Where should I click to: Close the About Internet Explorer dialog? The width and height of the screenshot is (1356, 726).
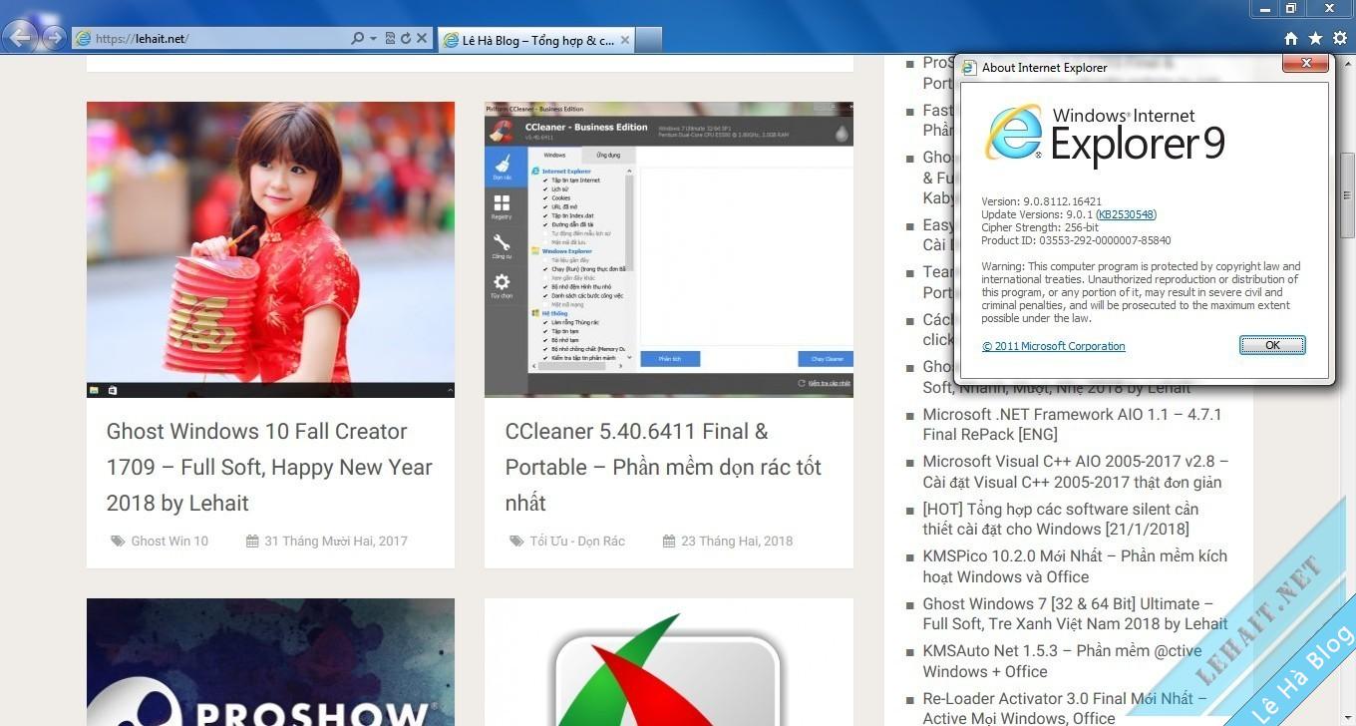tap(1305, 64)
